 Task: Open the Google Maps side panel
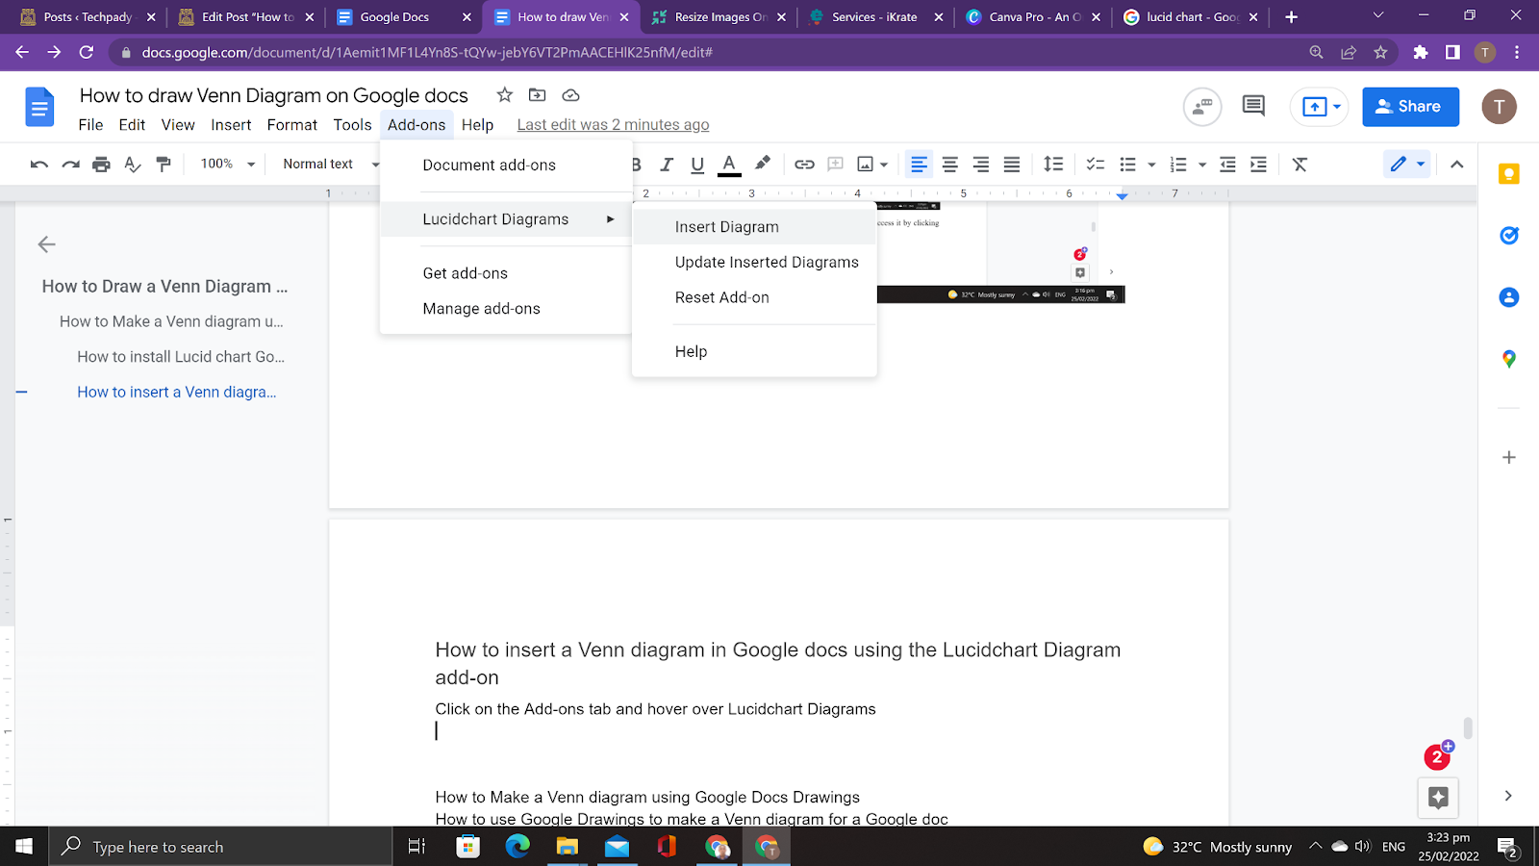click(1509, 359)
